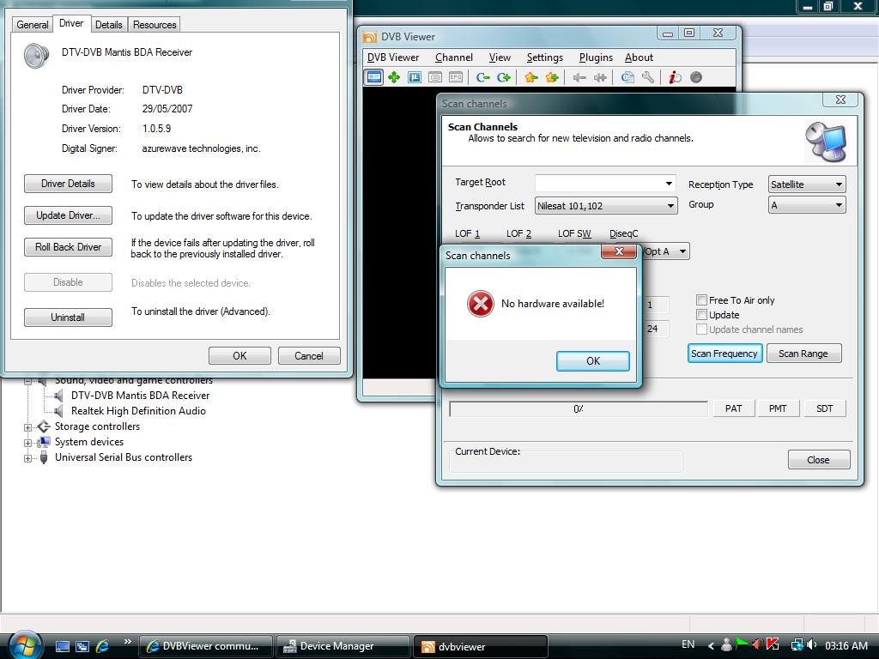This screenshot has width=879, height=659.
Task: Launch Internet Explorer from quick launch
Action: (103, 646)
